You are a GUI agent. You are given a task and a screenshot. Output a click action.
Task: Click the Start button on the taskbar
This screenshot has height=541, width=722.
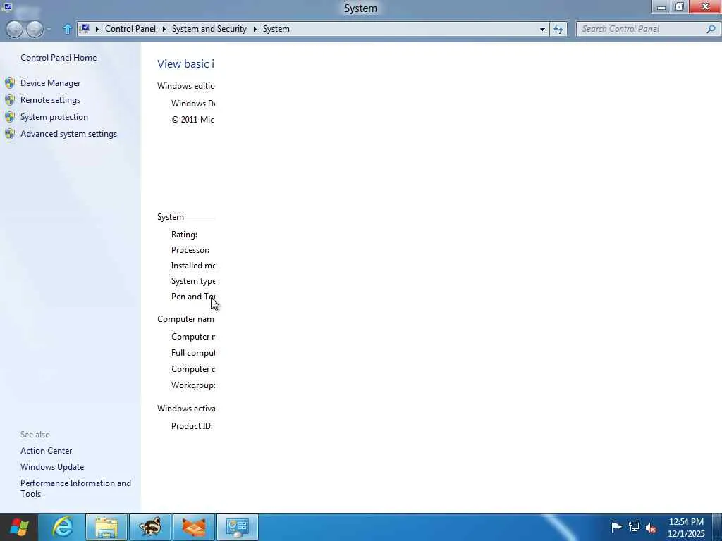click(19, 527)
